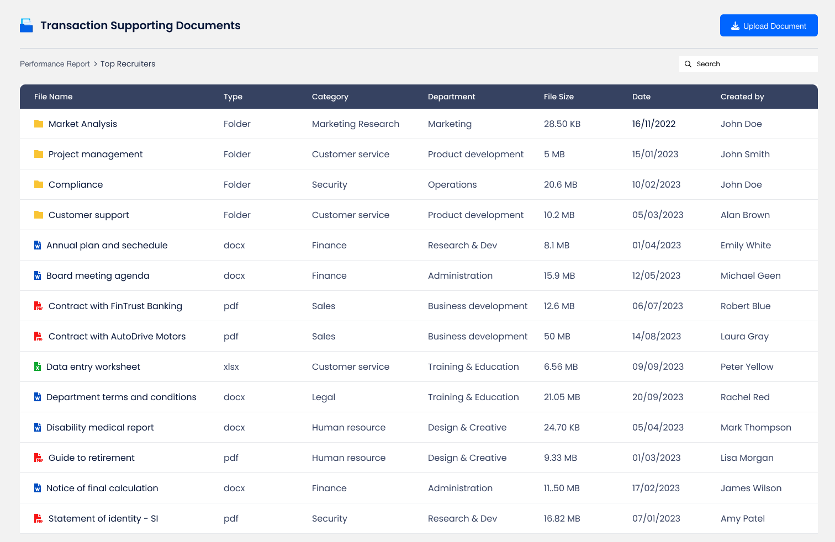Open the Project management folder
Viewport: 835px width, 542px height.
pyautogui.click(x=96, y=154)
